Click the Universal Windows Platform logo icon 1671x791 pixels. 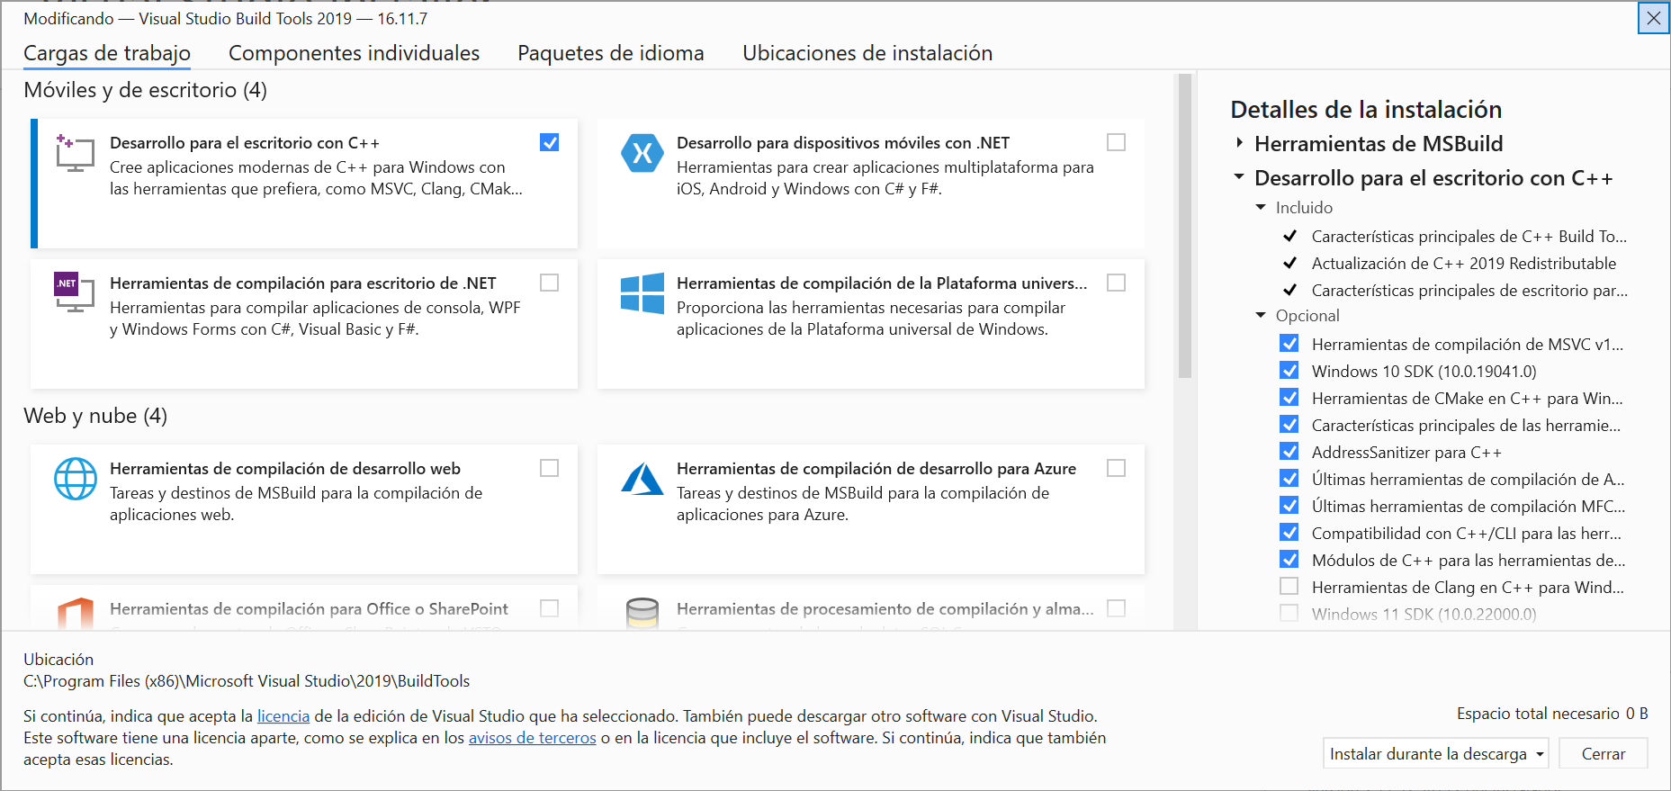pyautogui.click(x=642, y=292)
